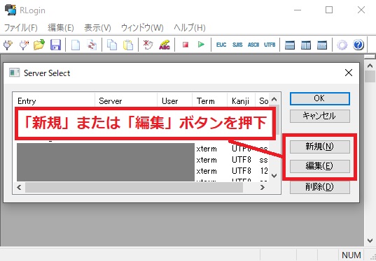Open the 編集(E) menu in menu bar
The height and width of the screenshot is (261, 376).
[61, 28]
